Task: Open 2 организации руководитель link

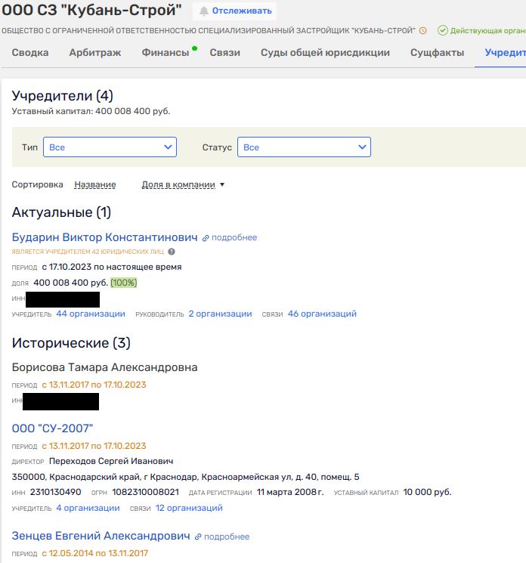Action: click(x=221, y=314)
